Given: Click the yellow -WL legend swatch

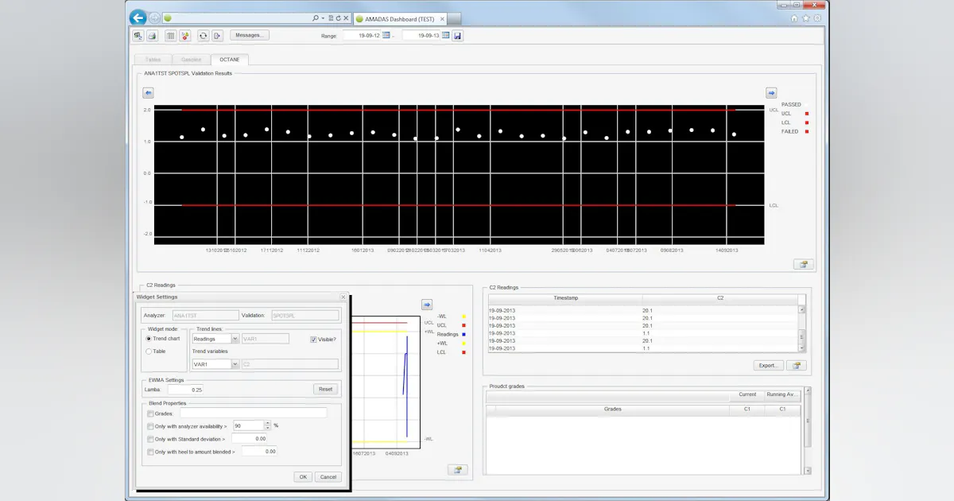Looking at the screenshot, I should coord(463,317).
